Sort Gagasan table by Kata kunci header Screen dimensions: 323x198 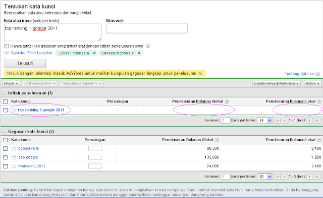coord(21,140)
